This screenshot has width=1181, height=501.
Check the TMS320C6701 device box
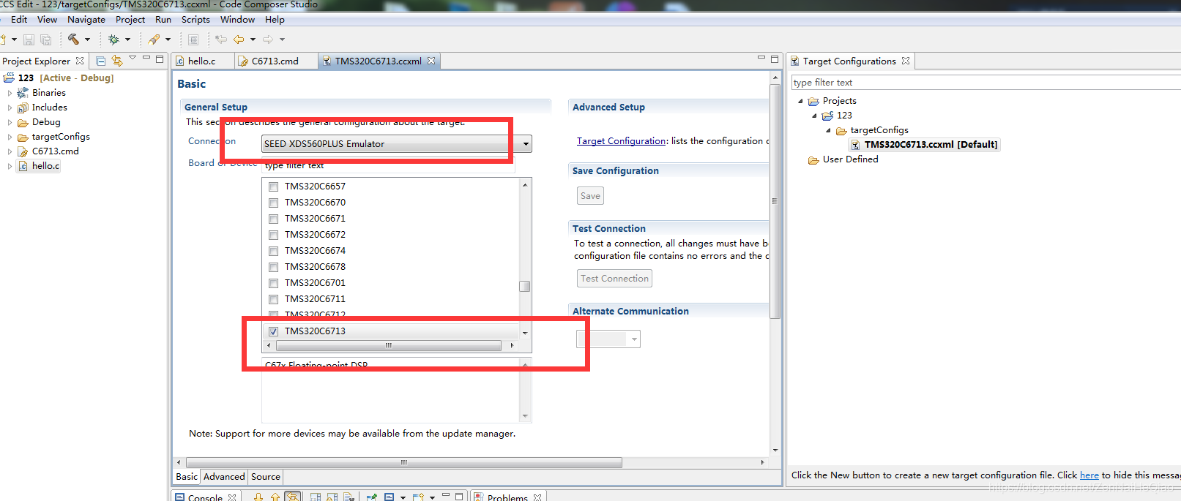coord(273,283)
